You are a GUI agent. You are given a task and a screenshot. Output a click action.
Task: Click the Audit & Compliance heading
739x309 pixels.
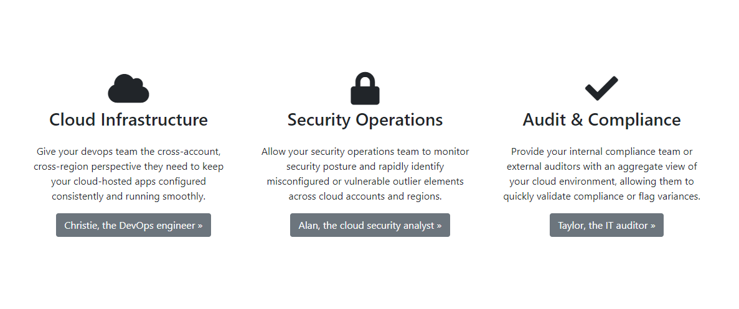coord(602,119)
